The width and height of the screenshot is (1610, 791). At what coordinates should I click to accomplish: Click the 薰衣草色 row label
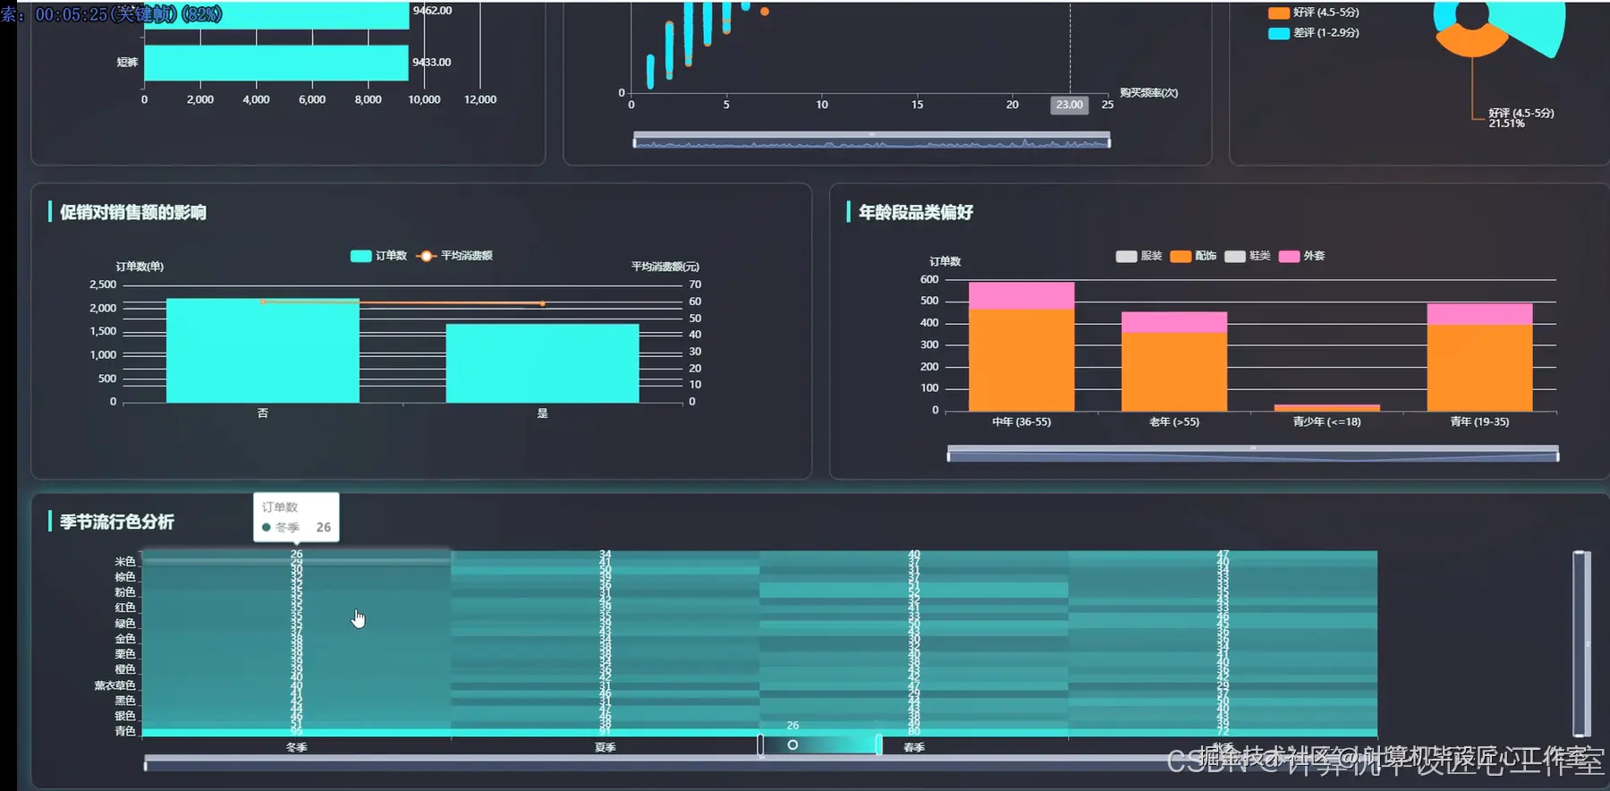pyautogui.click(x=115, y=685)
